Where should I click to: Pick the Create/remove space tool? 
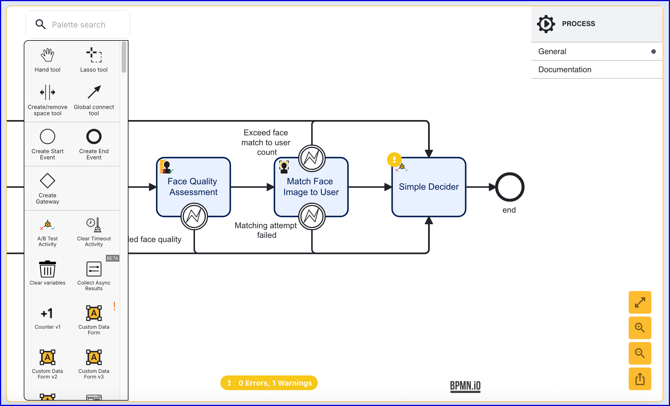(47, 100)
